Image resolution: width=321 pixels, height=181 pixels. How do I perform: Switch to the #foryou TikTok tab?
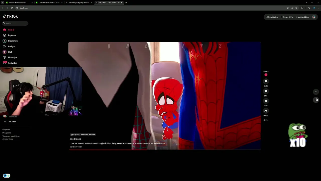coord(79,3)
